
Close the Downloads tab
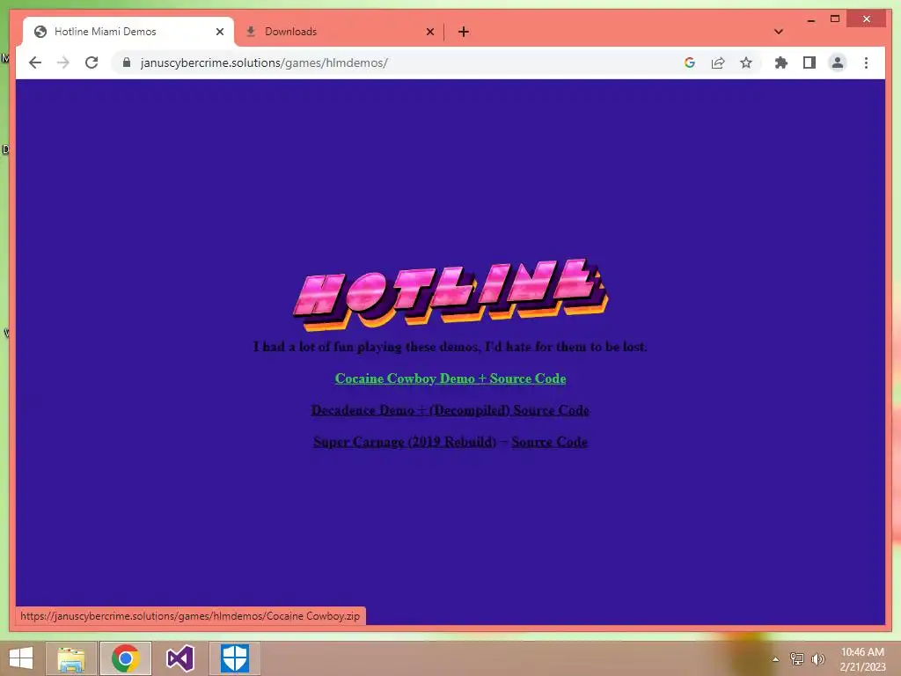[x=429, y=32]
